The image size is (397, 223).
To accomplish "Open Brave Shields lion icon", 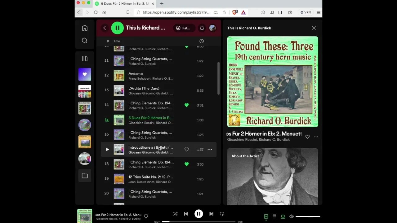I will pos(235,12).
